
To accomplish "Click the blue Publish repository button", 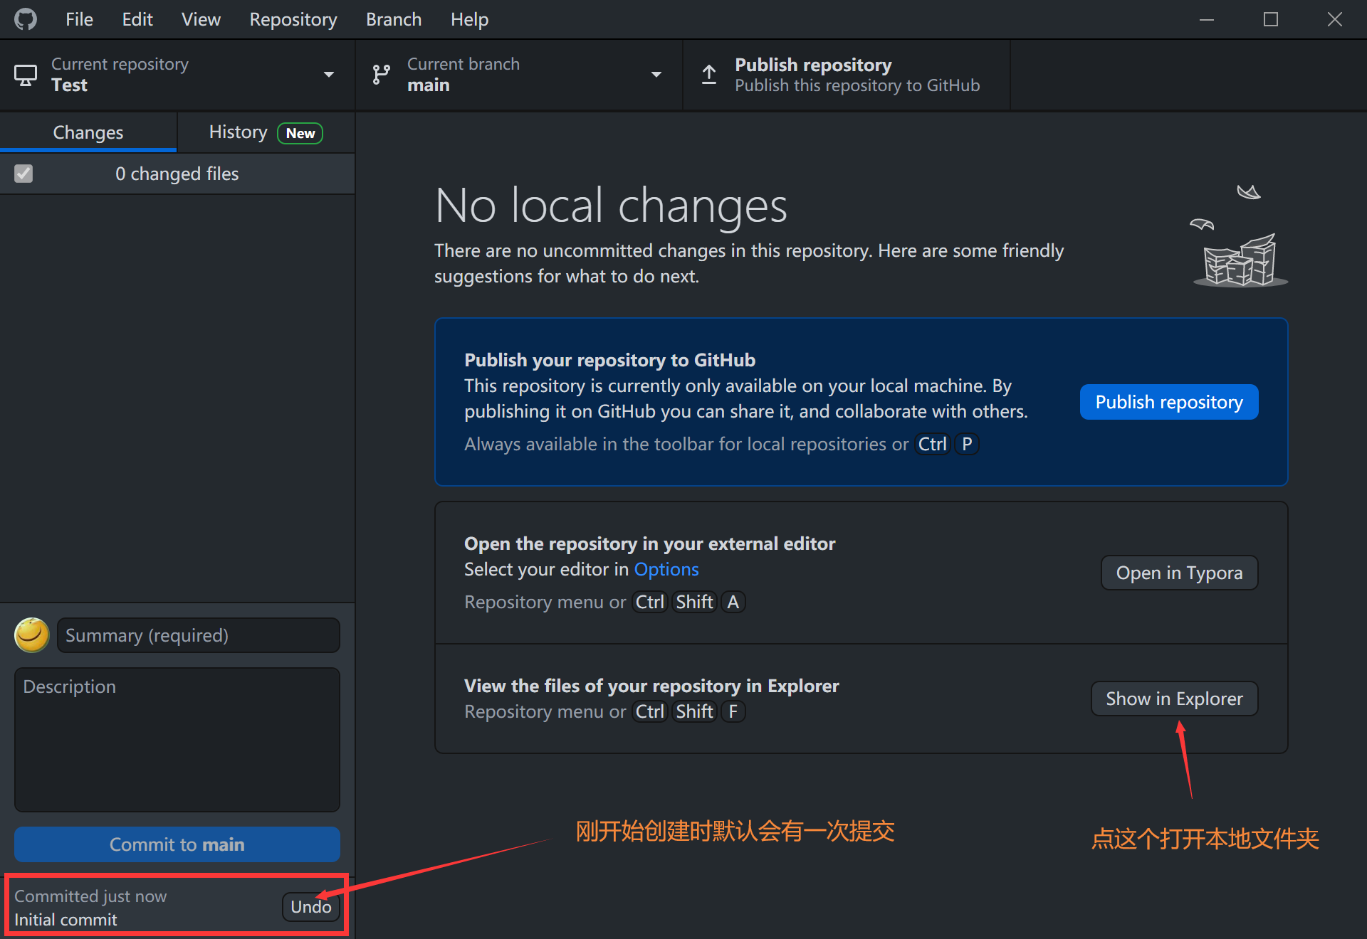I will (x=1168, y=402).
